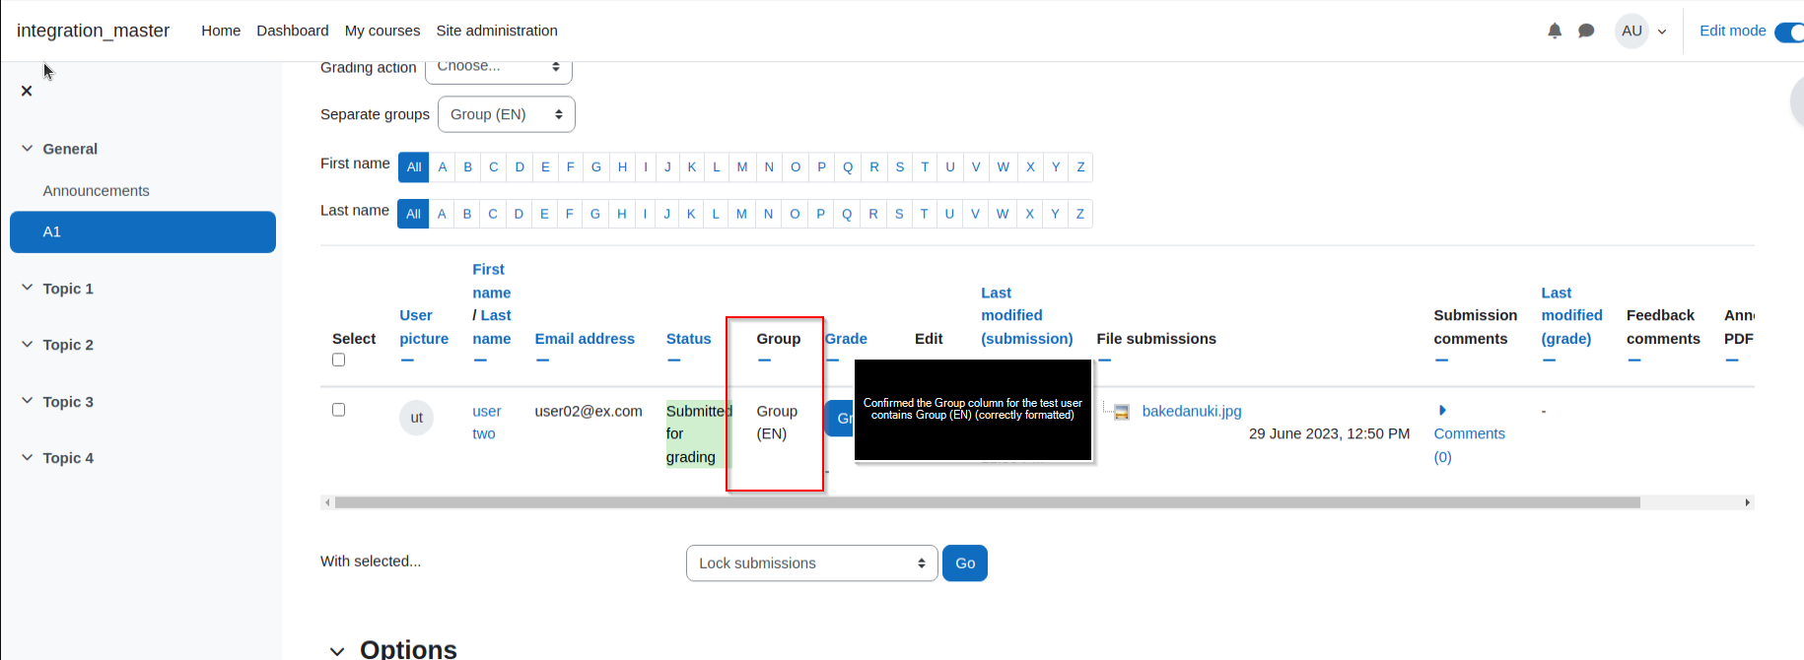Click the 'Submitted for grading' status cell
Viewport: 1804px width, 660px height.
(698, 433)
